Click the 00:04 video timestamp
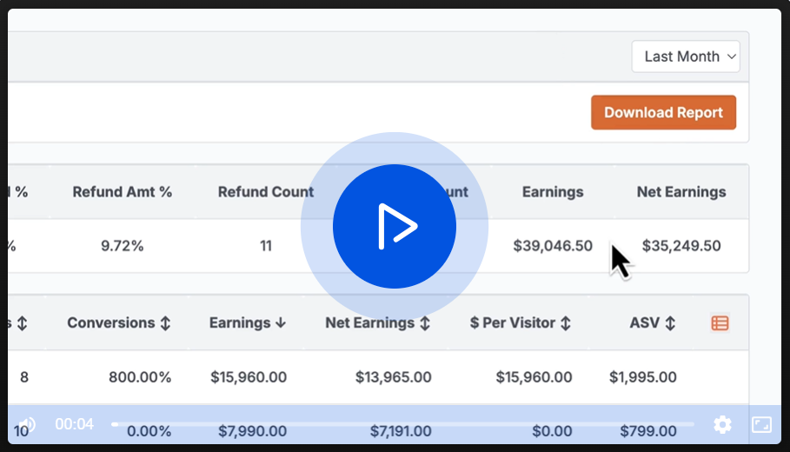 point(74,424)
